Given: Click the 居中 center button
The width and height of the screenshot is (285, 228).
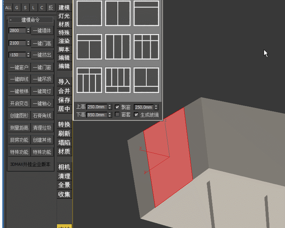Looking at the screenshot, I should 64,109.
